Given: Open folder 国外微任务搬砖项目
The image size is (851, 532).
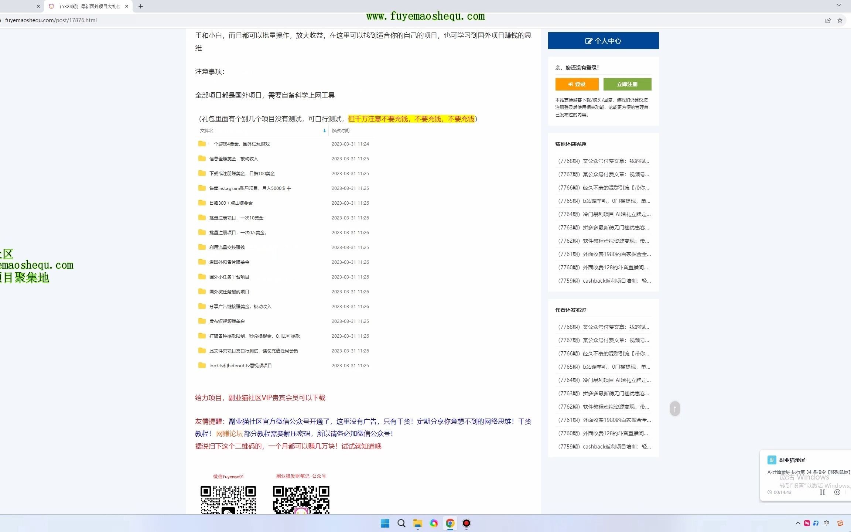Looking at the screenshot, I should [229, 292].
